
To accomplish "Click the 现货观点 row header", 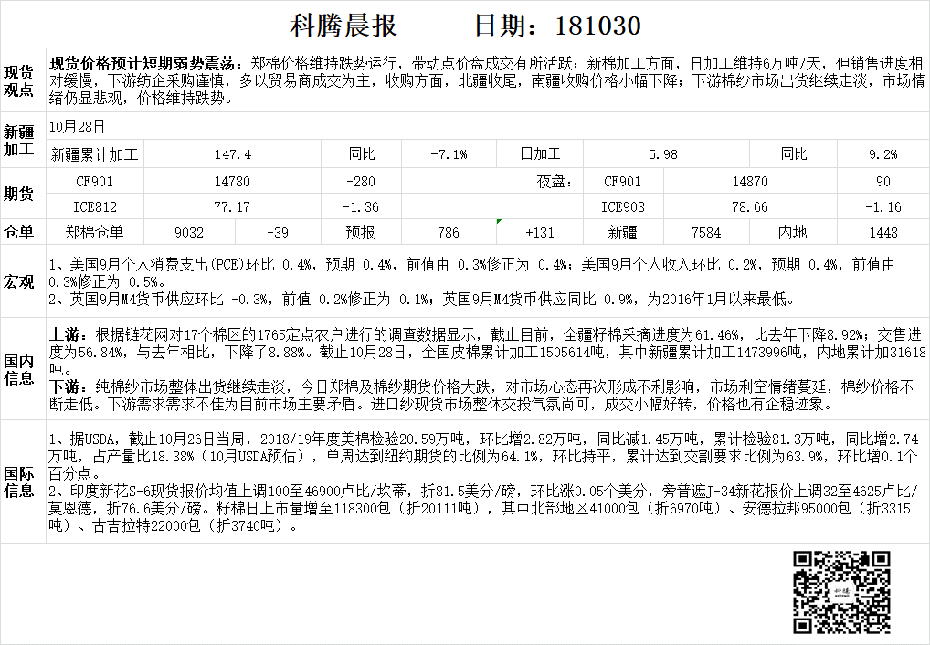I will point(20,80).
